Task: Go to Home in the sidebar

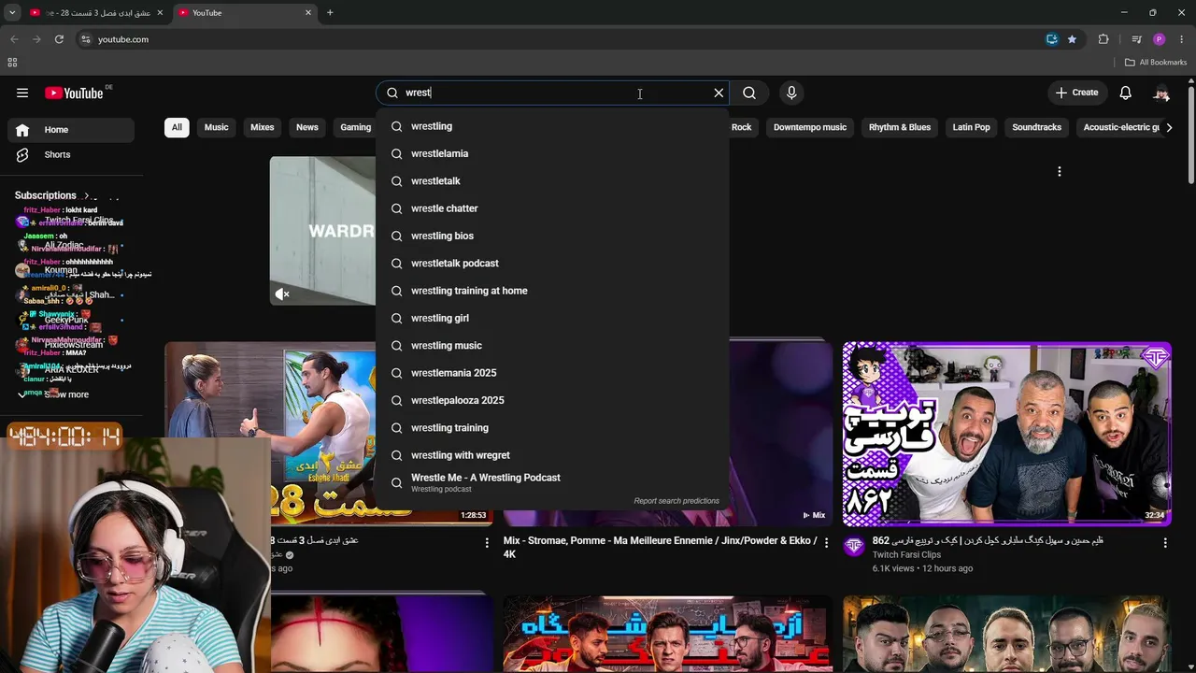Action: pos(71,130)
